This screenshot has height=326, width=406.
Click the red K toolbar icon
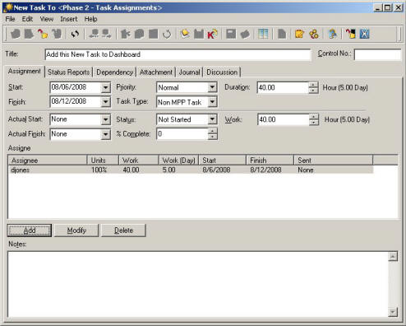212,34
